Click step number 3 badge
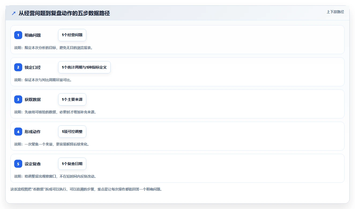Image resolution: width=355 pixels, height=209 pixels. pos(18,99)
